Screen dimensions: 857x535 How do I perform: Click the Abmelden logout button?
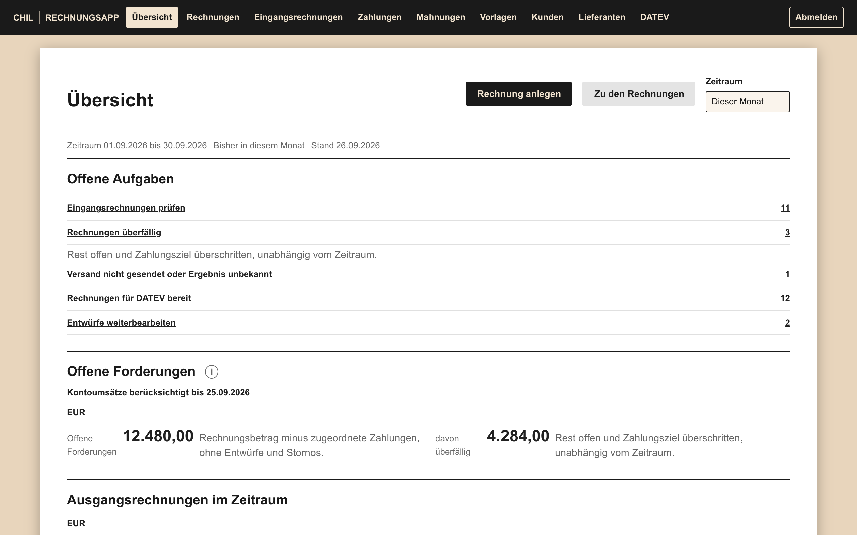[816, 17]
